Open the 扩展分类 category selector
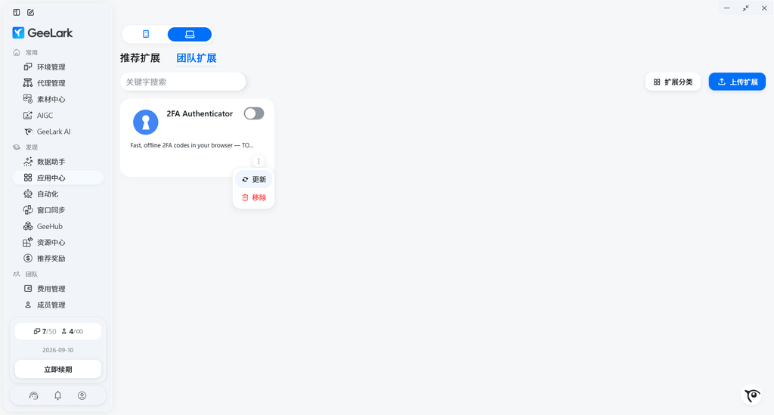 [673, 82]
